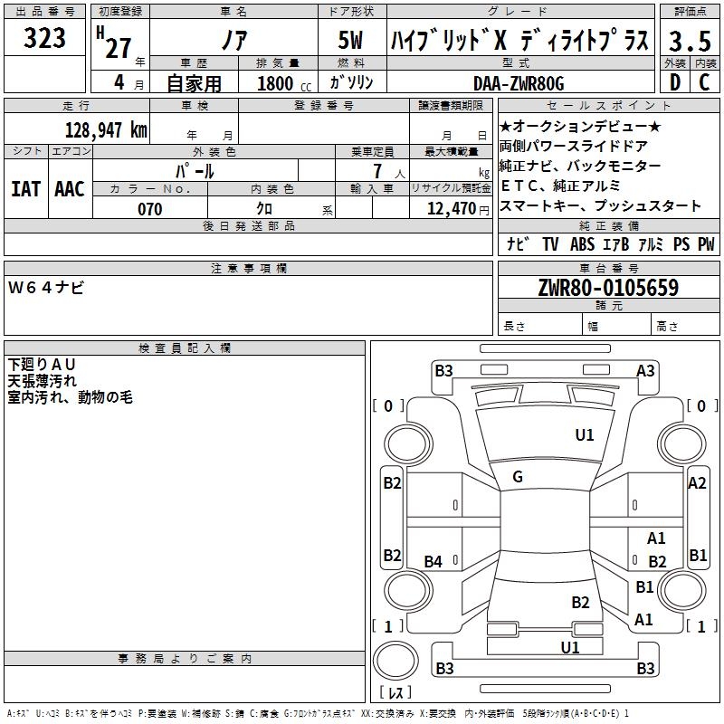Select the interior grade C
Viewport: 724px width, 724px height.
click(x=704, y=82)
